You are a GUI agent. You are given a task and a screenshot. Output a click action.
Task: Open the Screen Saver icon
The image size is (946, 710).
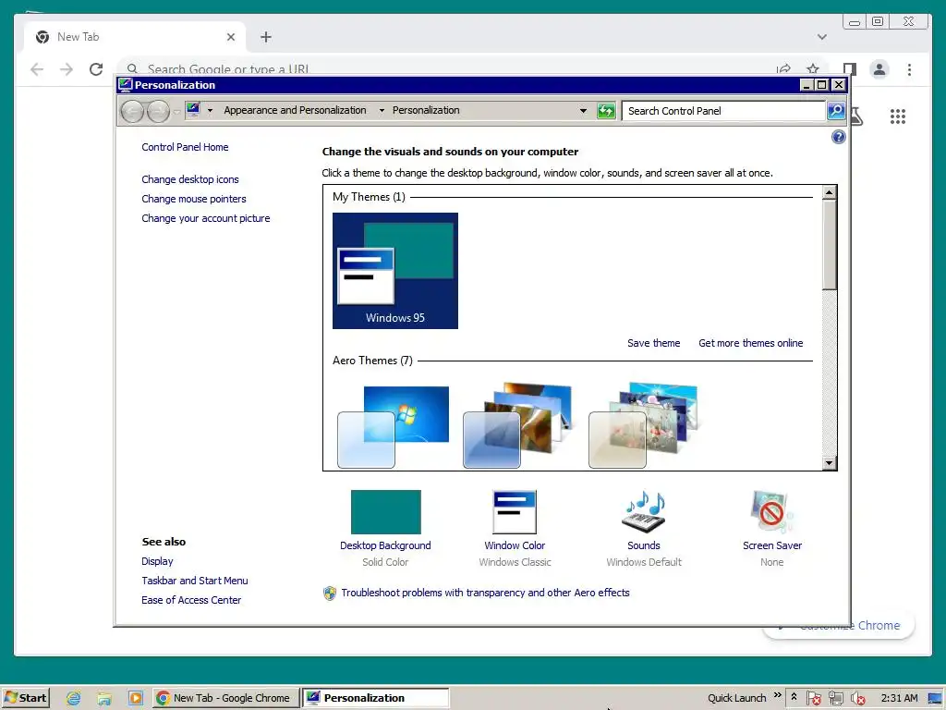point(771,512)
